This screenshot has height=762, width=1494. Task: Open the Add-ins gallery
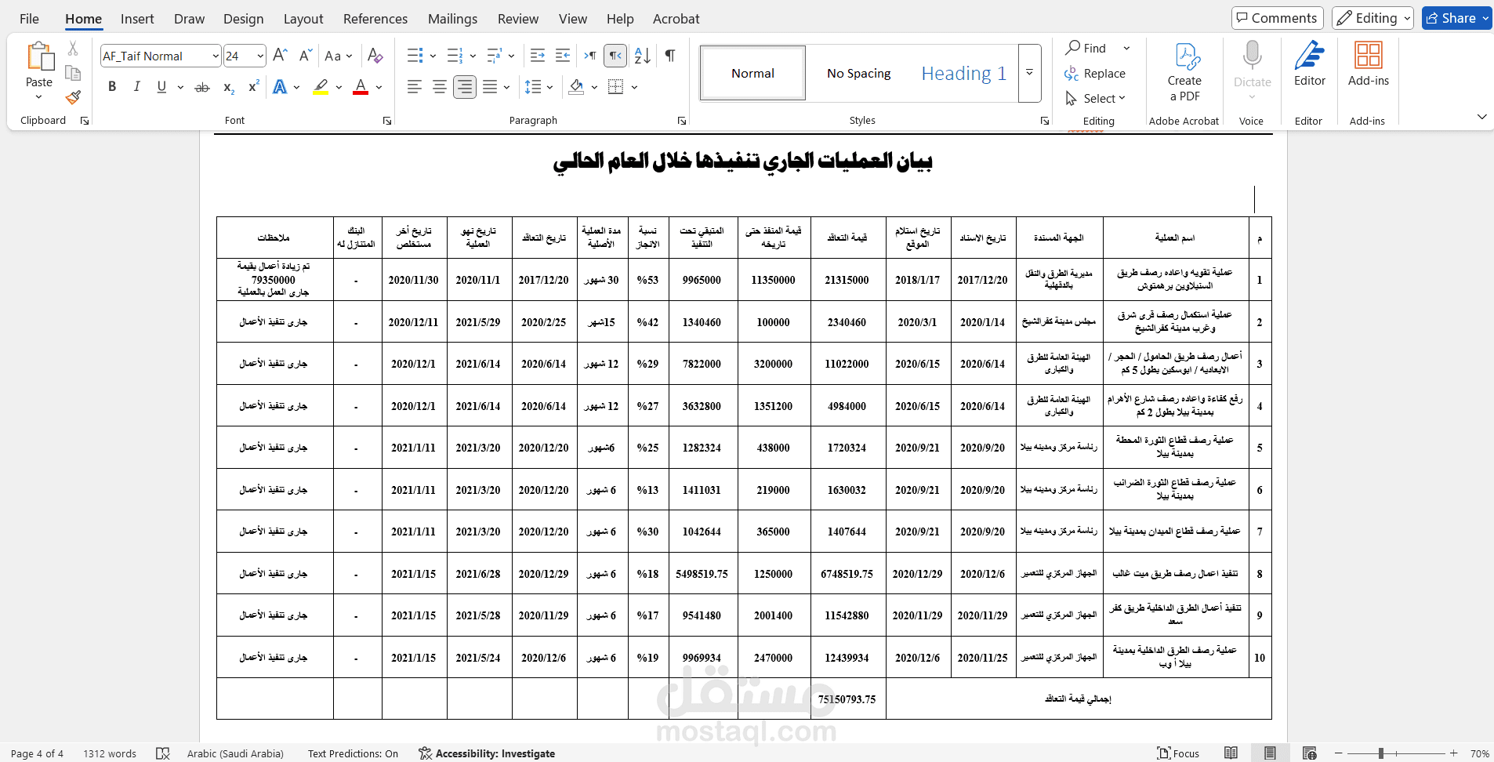[x=1369, y=64]
